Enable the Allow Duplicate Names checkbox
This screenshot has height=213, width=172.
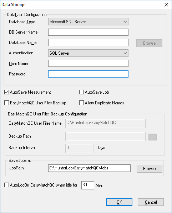pyautogui.click(x=81, y=103)
